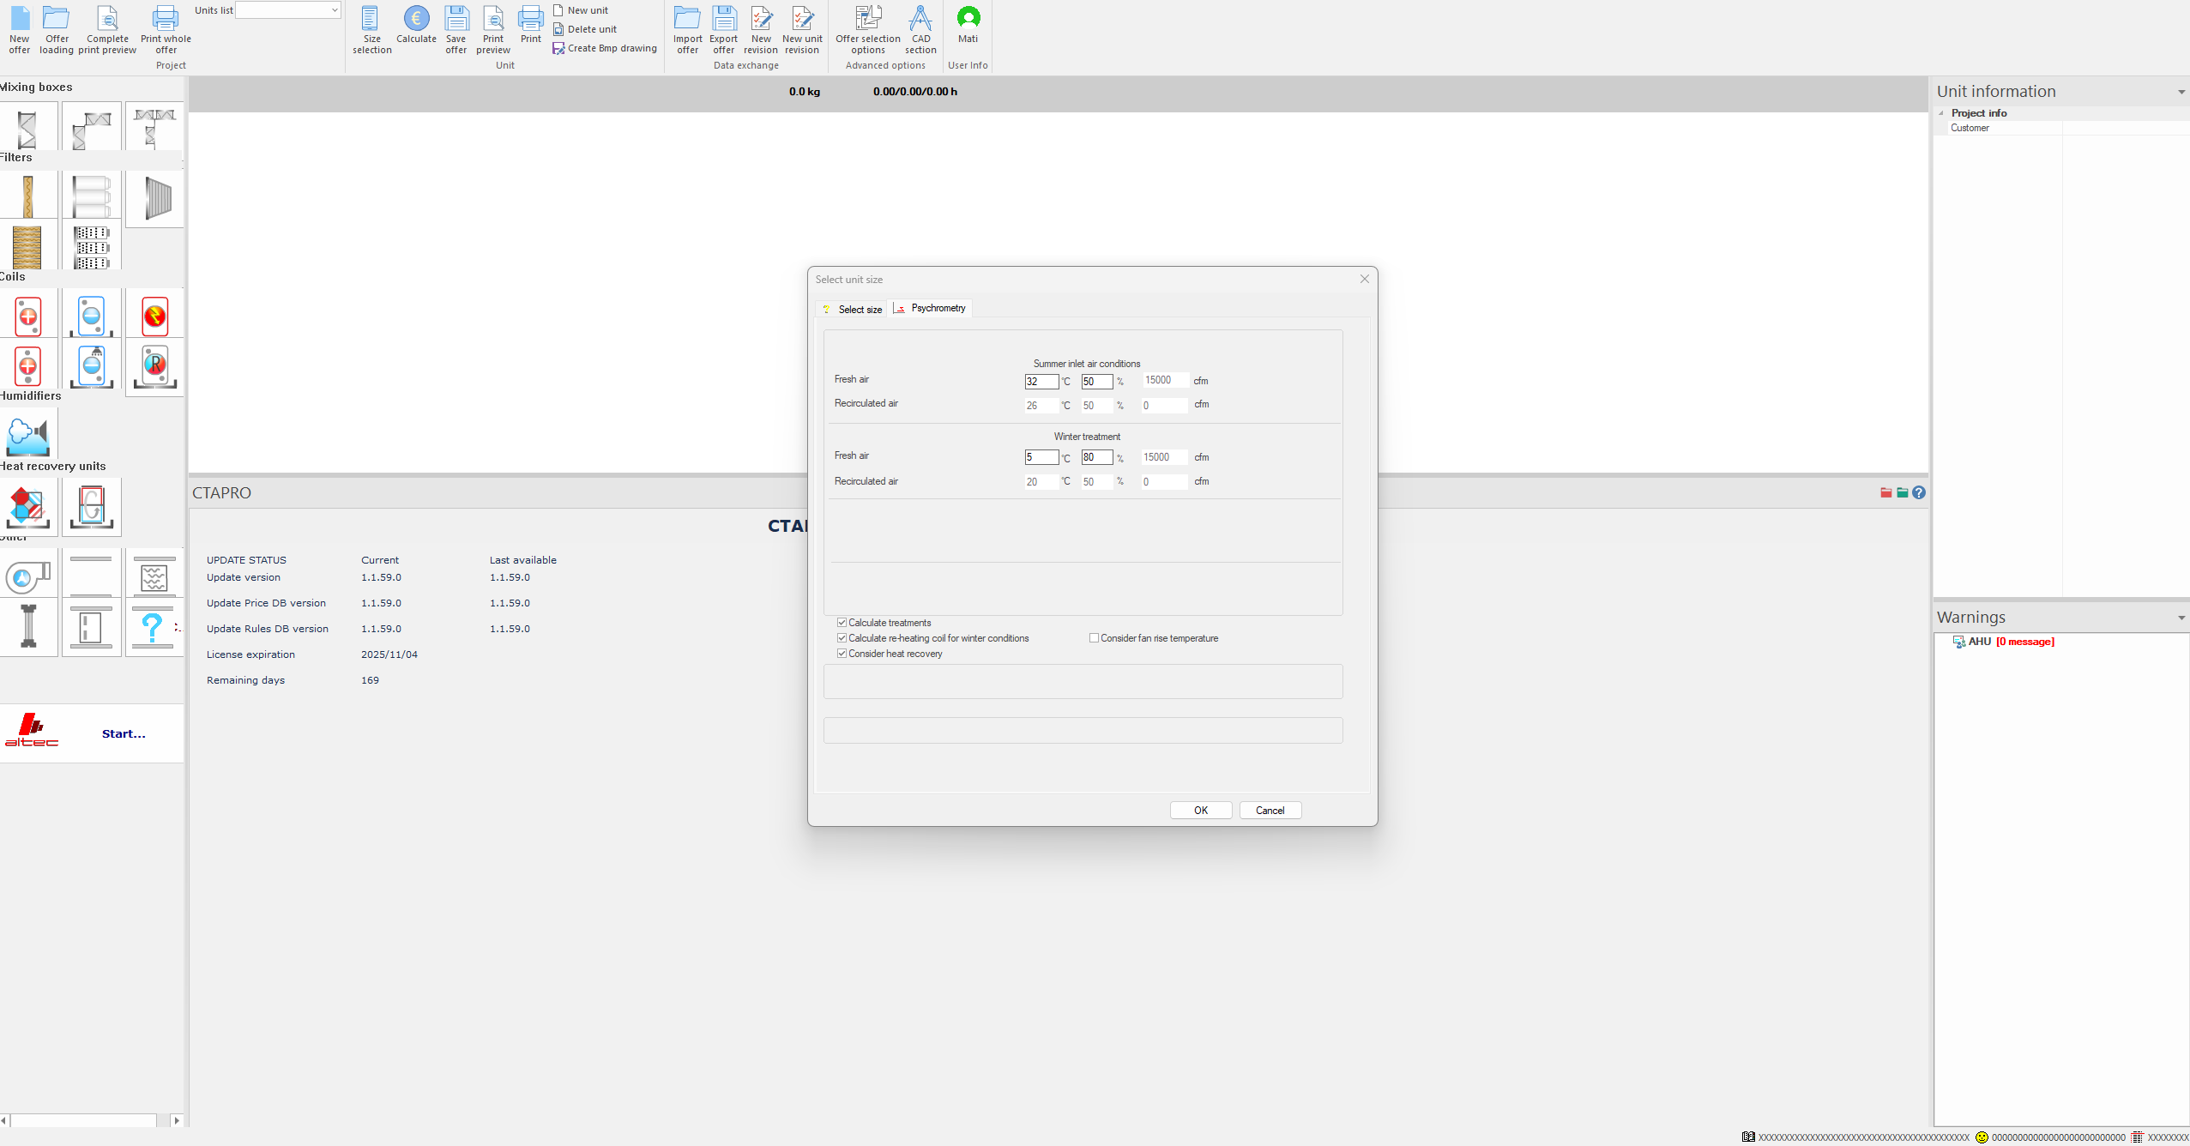Click the blue question mark component icon
Image resolution: width=2190 pixels, height=1146 pixels.
coord(153,628)
